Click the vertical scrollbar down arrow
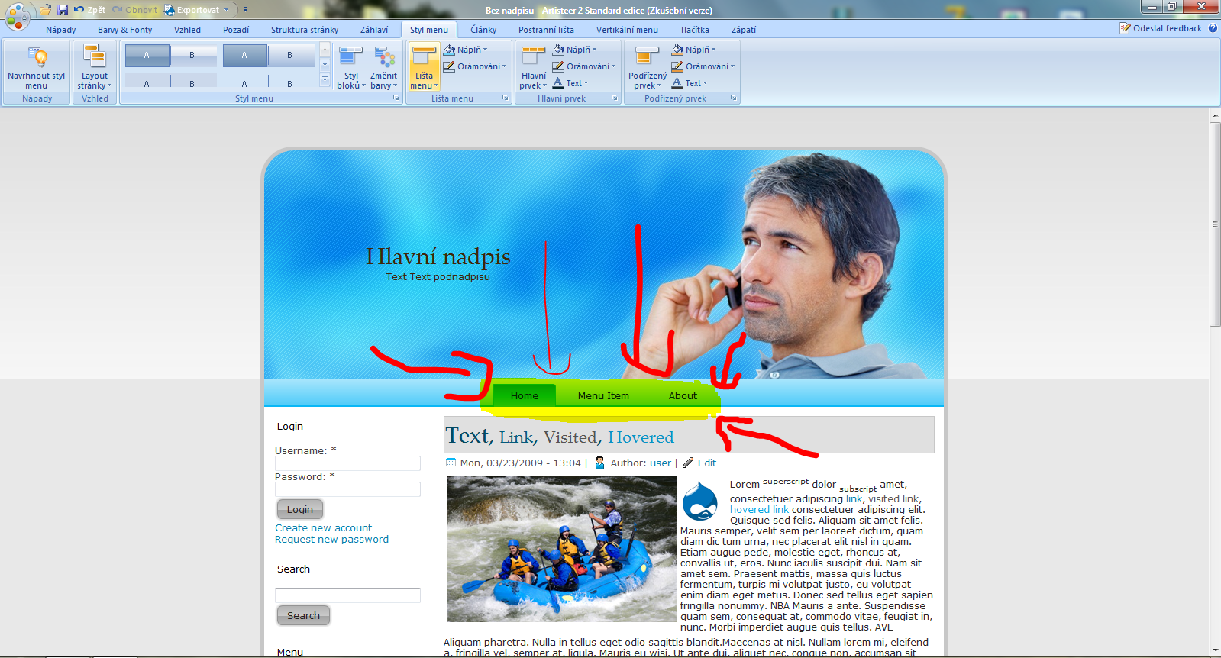1221x658 pixels. [x=1215, y=650]
